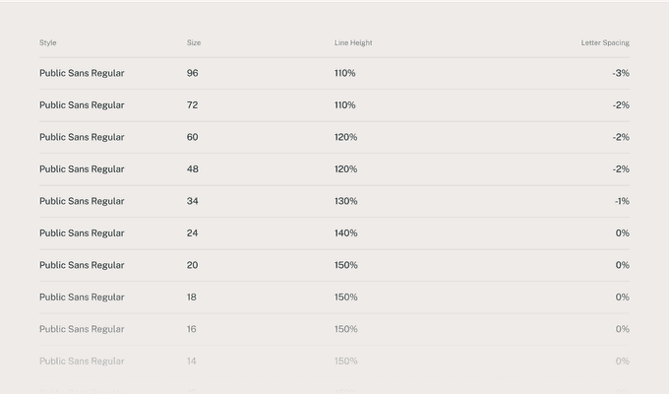The width and height of the screenshot is (669, 394).
Task: Click the size value 34
Action: click(x=193, y=201)
